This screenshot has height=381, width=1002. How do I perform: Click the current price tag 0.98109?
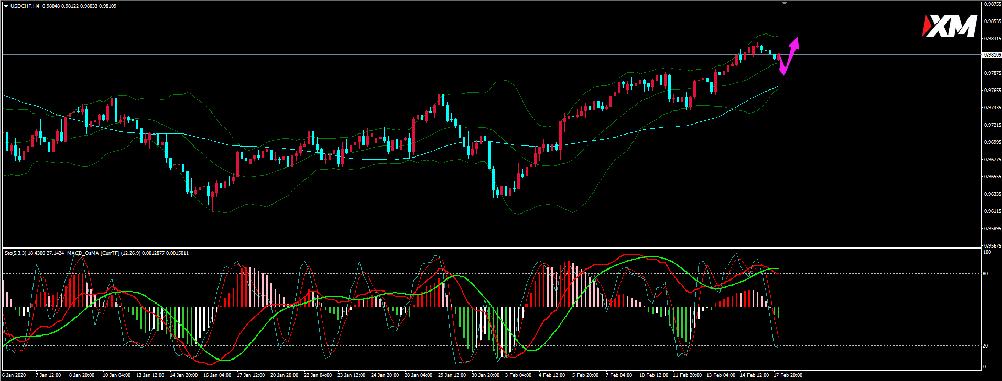[990, 54]
